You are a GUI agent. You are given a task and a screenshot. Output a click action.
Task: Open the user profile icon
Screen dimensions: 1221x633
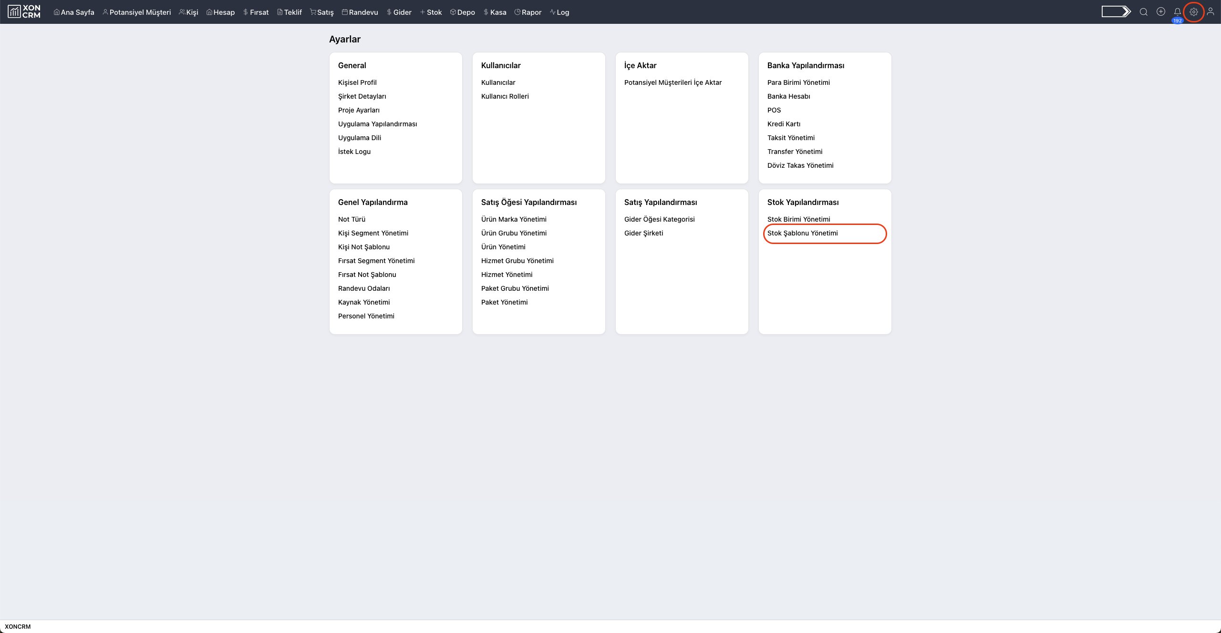coord(1210,12)
